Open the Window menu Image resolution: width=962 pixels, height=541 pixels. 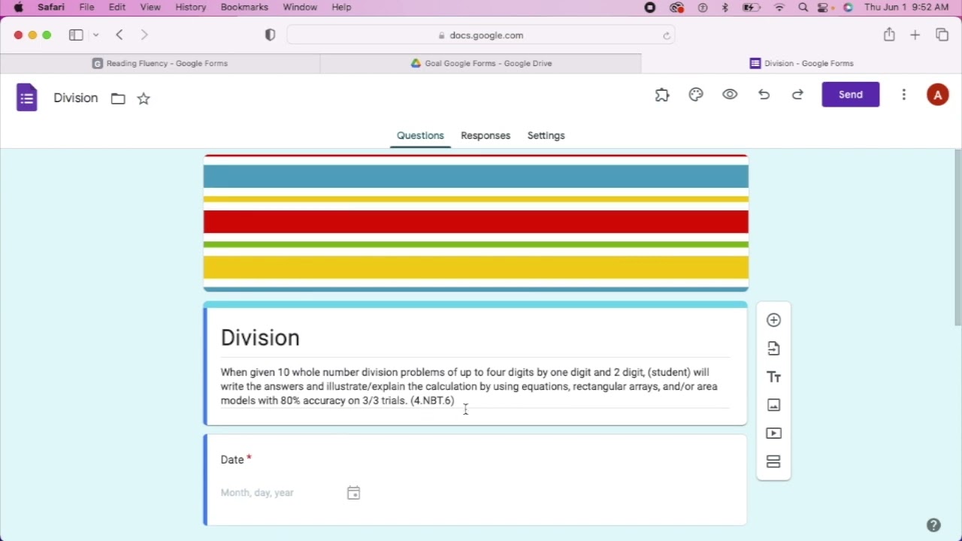coord(299,7)
